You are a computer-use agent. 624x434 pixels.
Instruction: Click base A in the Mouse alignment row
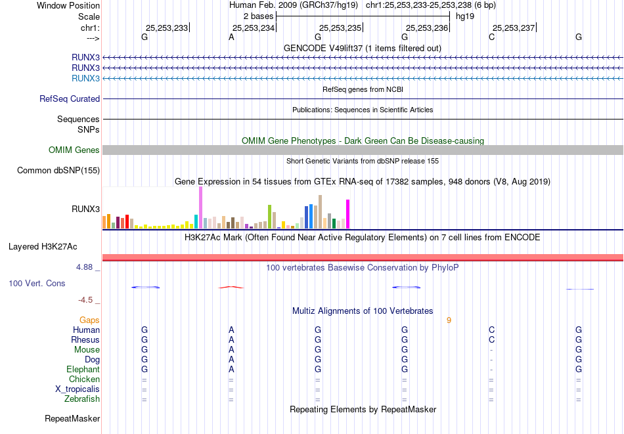click(231, 350)
